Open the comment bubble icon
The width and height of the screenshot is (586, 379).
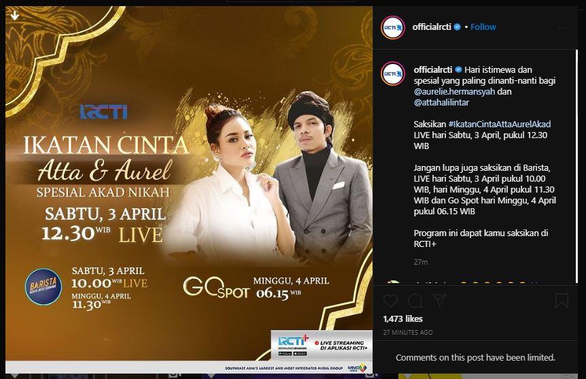tap(415, 301)
